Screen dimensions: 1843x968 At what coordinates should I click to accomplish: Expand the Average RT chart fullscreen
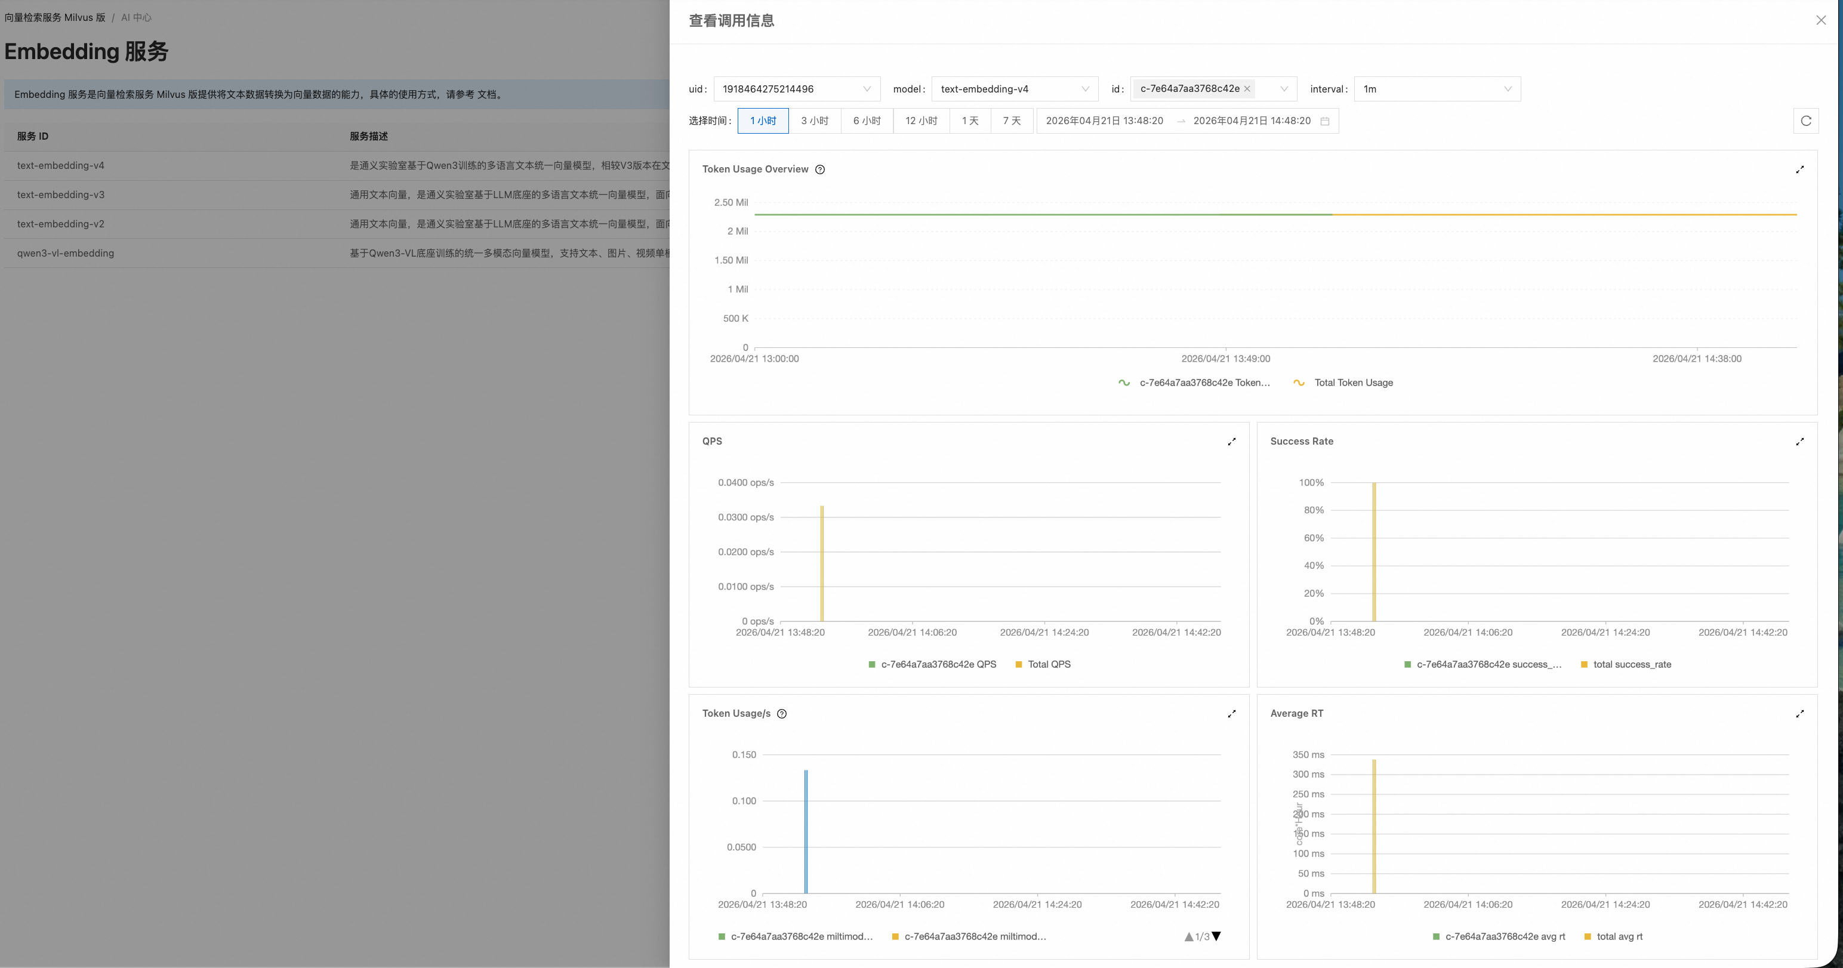pyautogui.click(x=1799, y=714)
